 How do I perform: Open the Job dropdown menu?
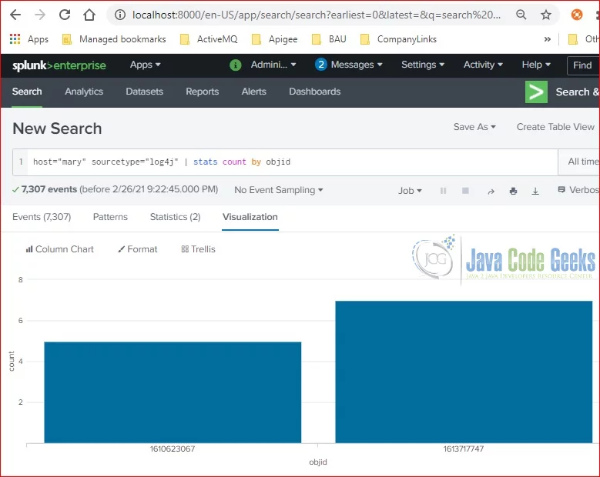point(410,190)
